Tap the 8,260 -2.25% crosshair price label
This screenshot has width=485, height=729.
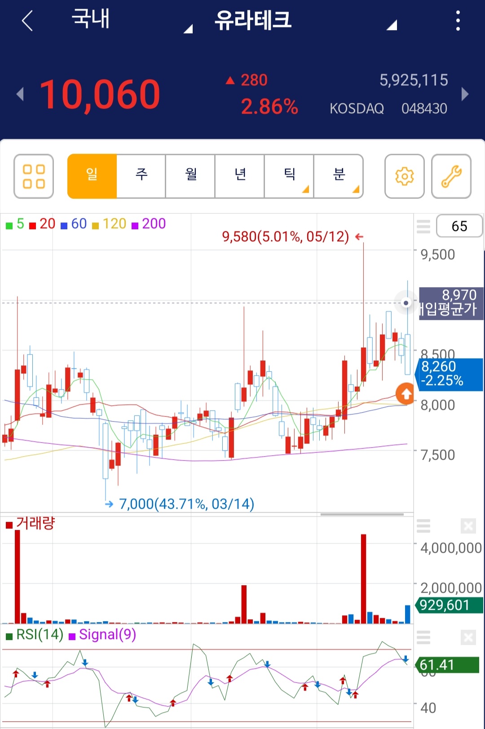pyautogui.click(x=450, y=374)
